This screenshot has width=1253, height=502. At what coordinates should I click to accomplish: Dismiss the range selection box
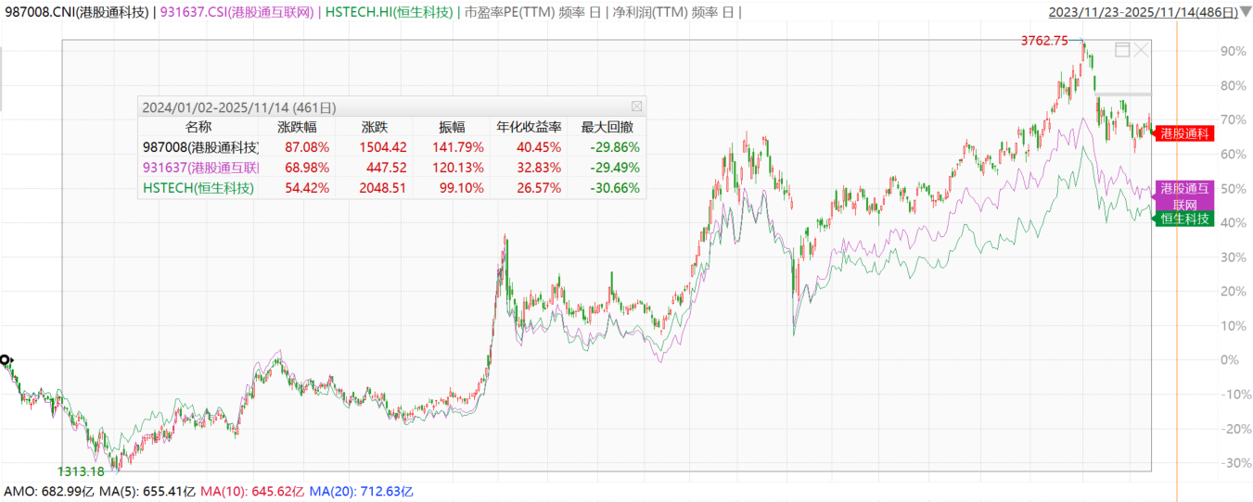pyautogui.click(x=1142, y=50)
